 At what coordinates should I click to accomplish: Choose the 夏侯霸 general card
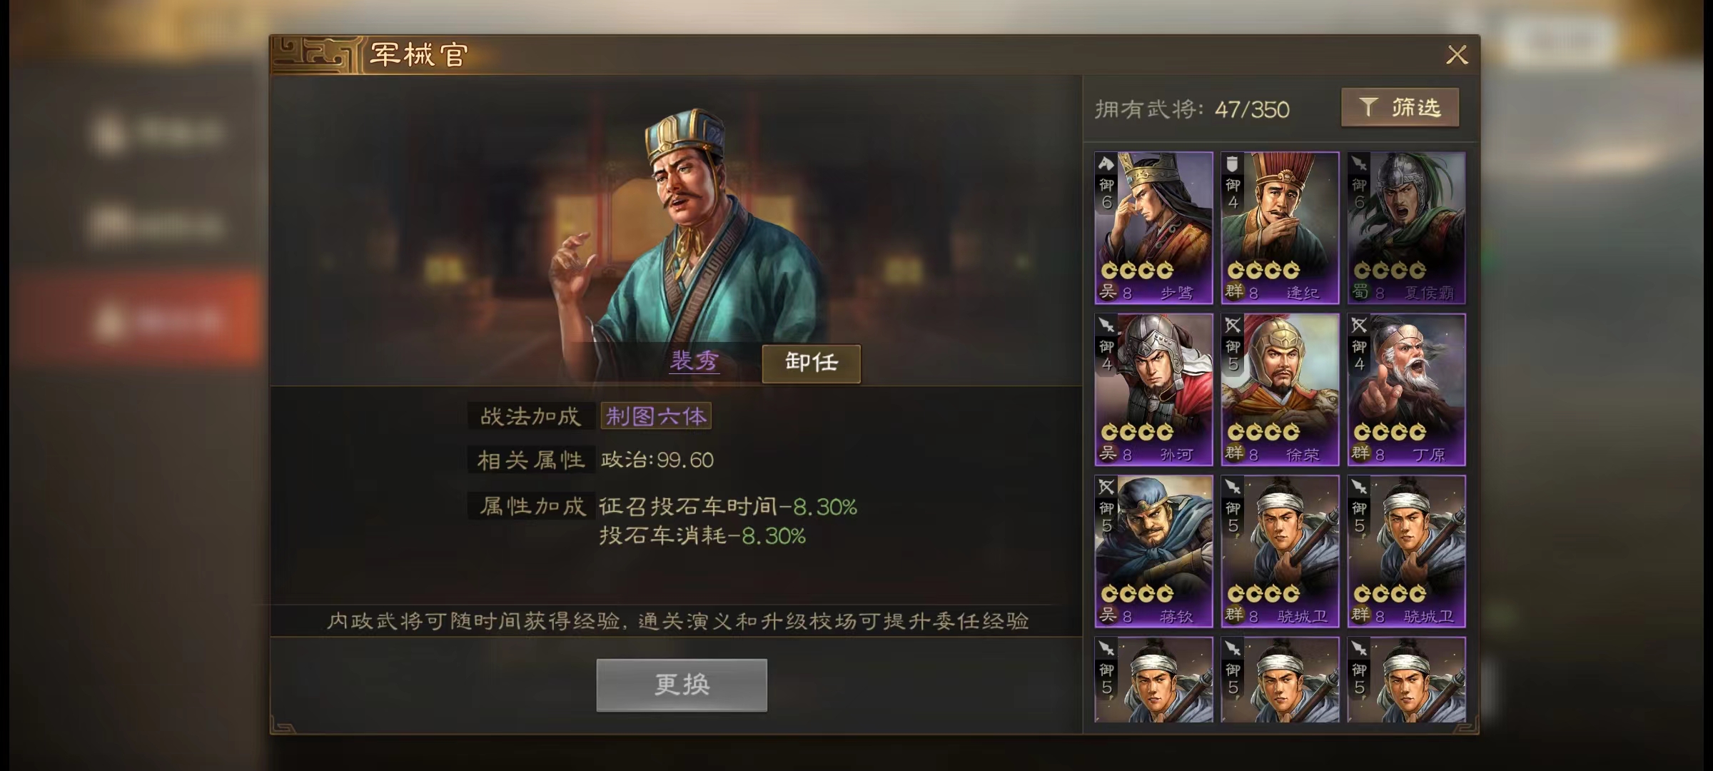tap(1406, 228)
